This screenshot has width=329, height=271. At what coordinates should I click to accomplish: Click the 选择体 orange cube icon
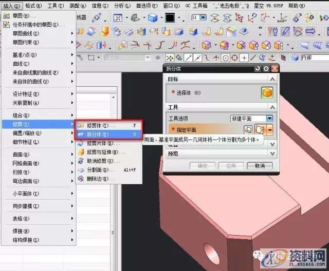click(267, 92)
